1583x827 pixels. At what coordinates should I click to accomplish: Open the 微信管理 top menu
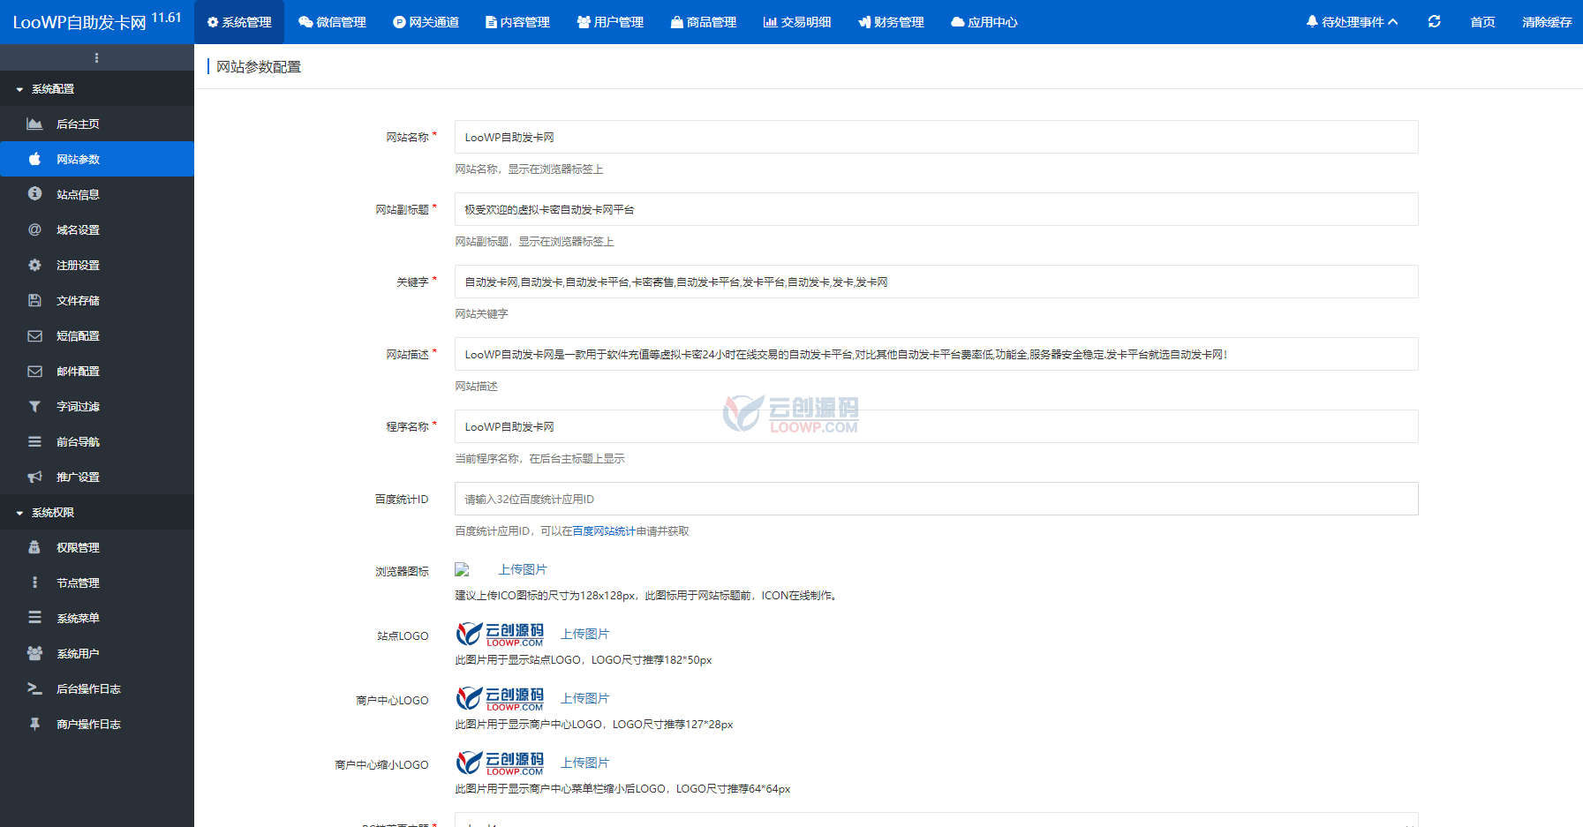(332, 22)
